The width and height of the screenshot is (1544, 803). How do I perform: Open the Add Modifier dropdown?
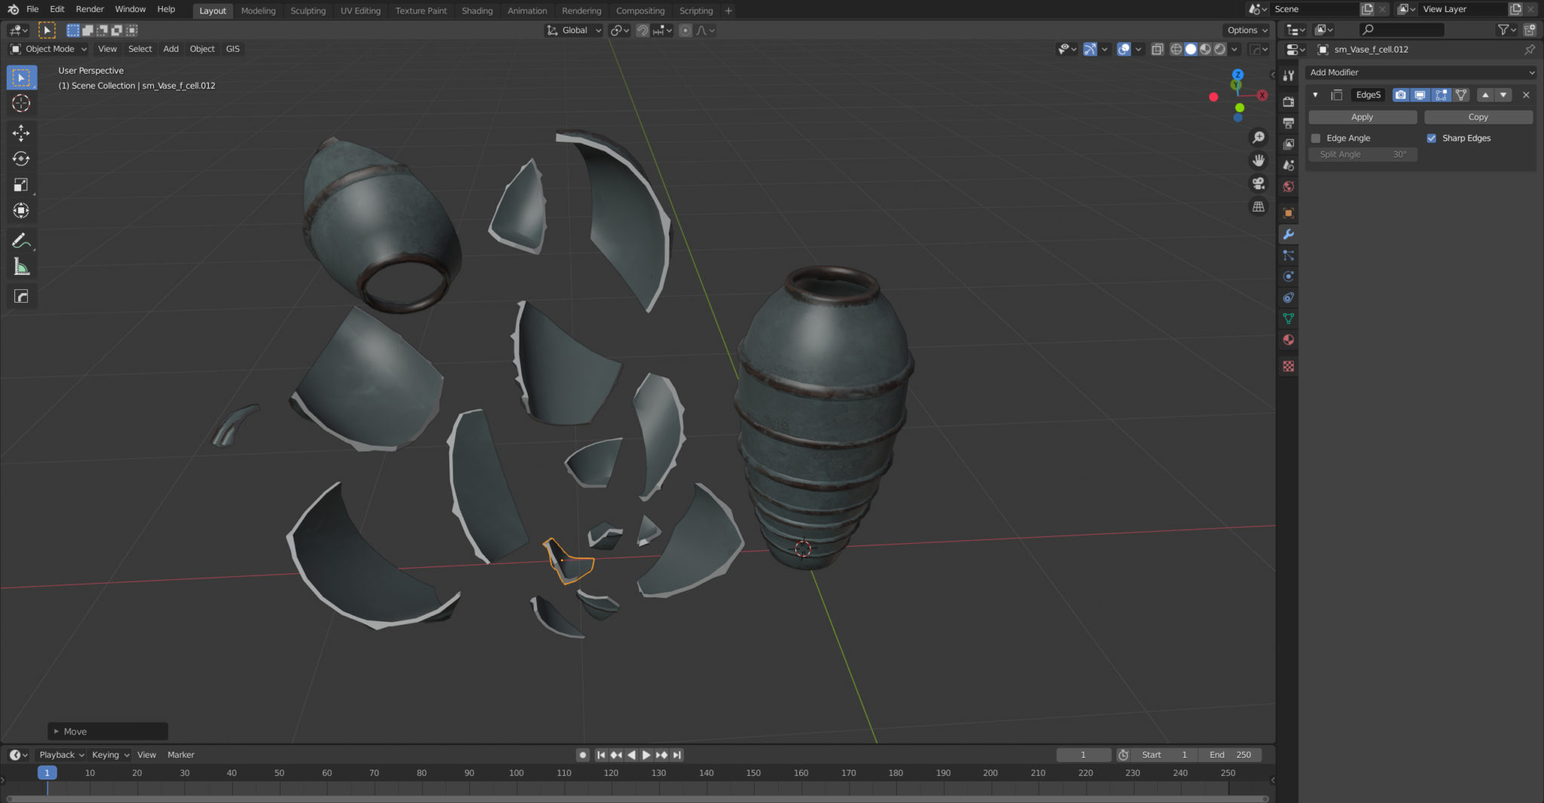[1420, 72]
